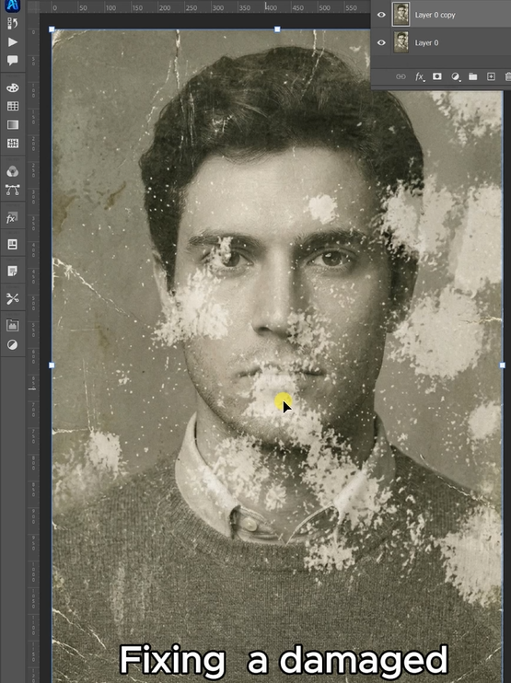The width and height of the screenshot is (511, 683).
Task: Click the left-middle transform handle
Action: pyautogui.click(x=52, y=365)
